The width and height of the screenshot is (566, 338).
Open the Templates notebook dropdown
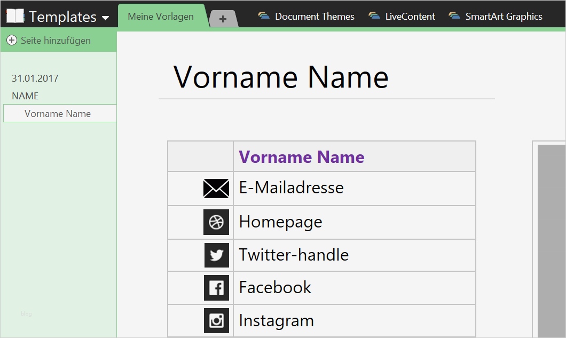105,18
